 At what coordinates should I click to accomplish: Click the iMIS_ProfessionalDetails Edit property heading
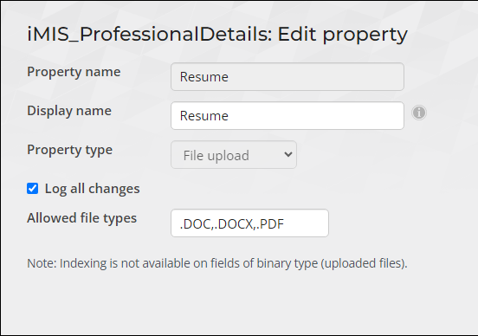217,35
